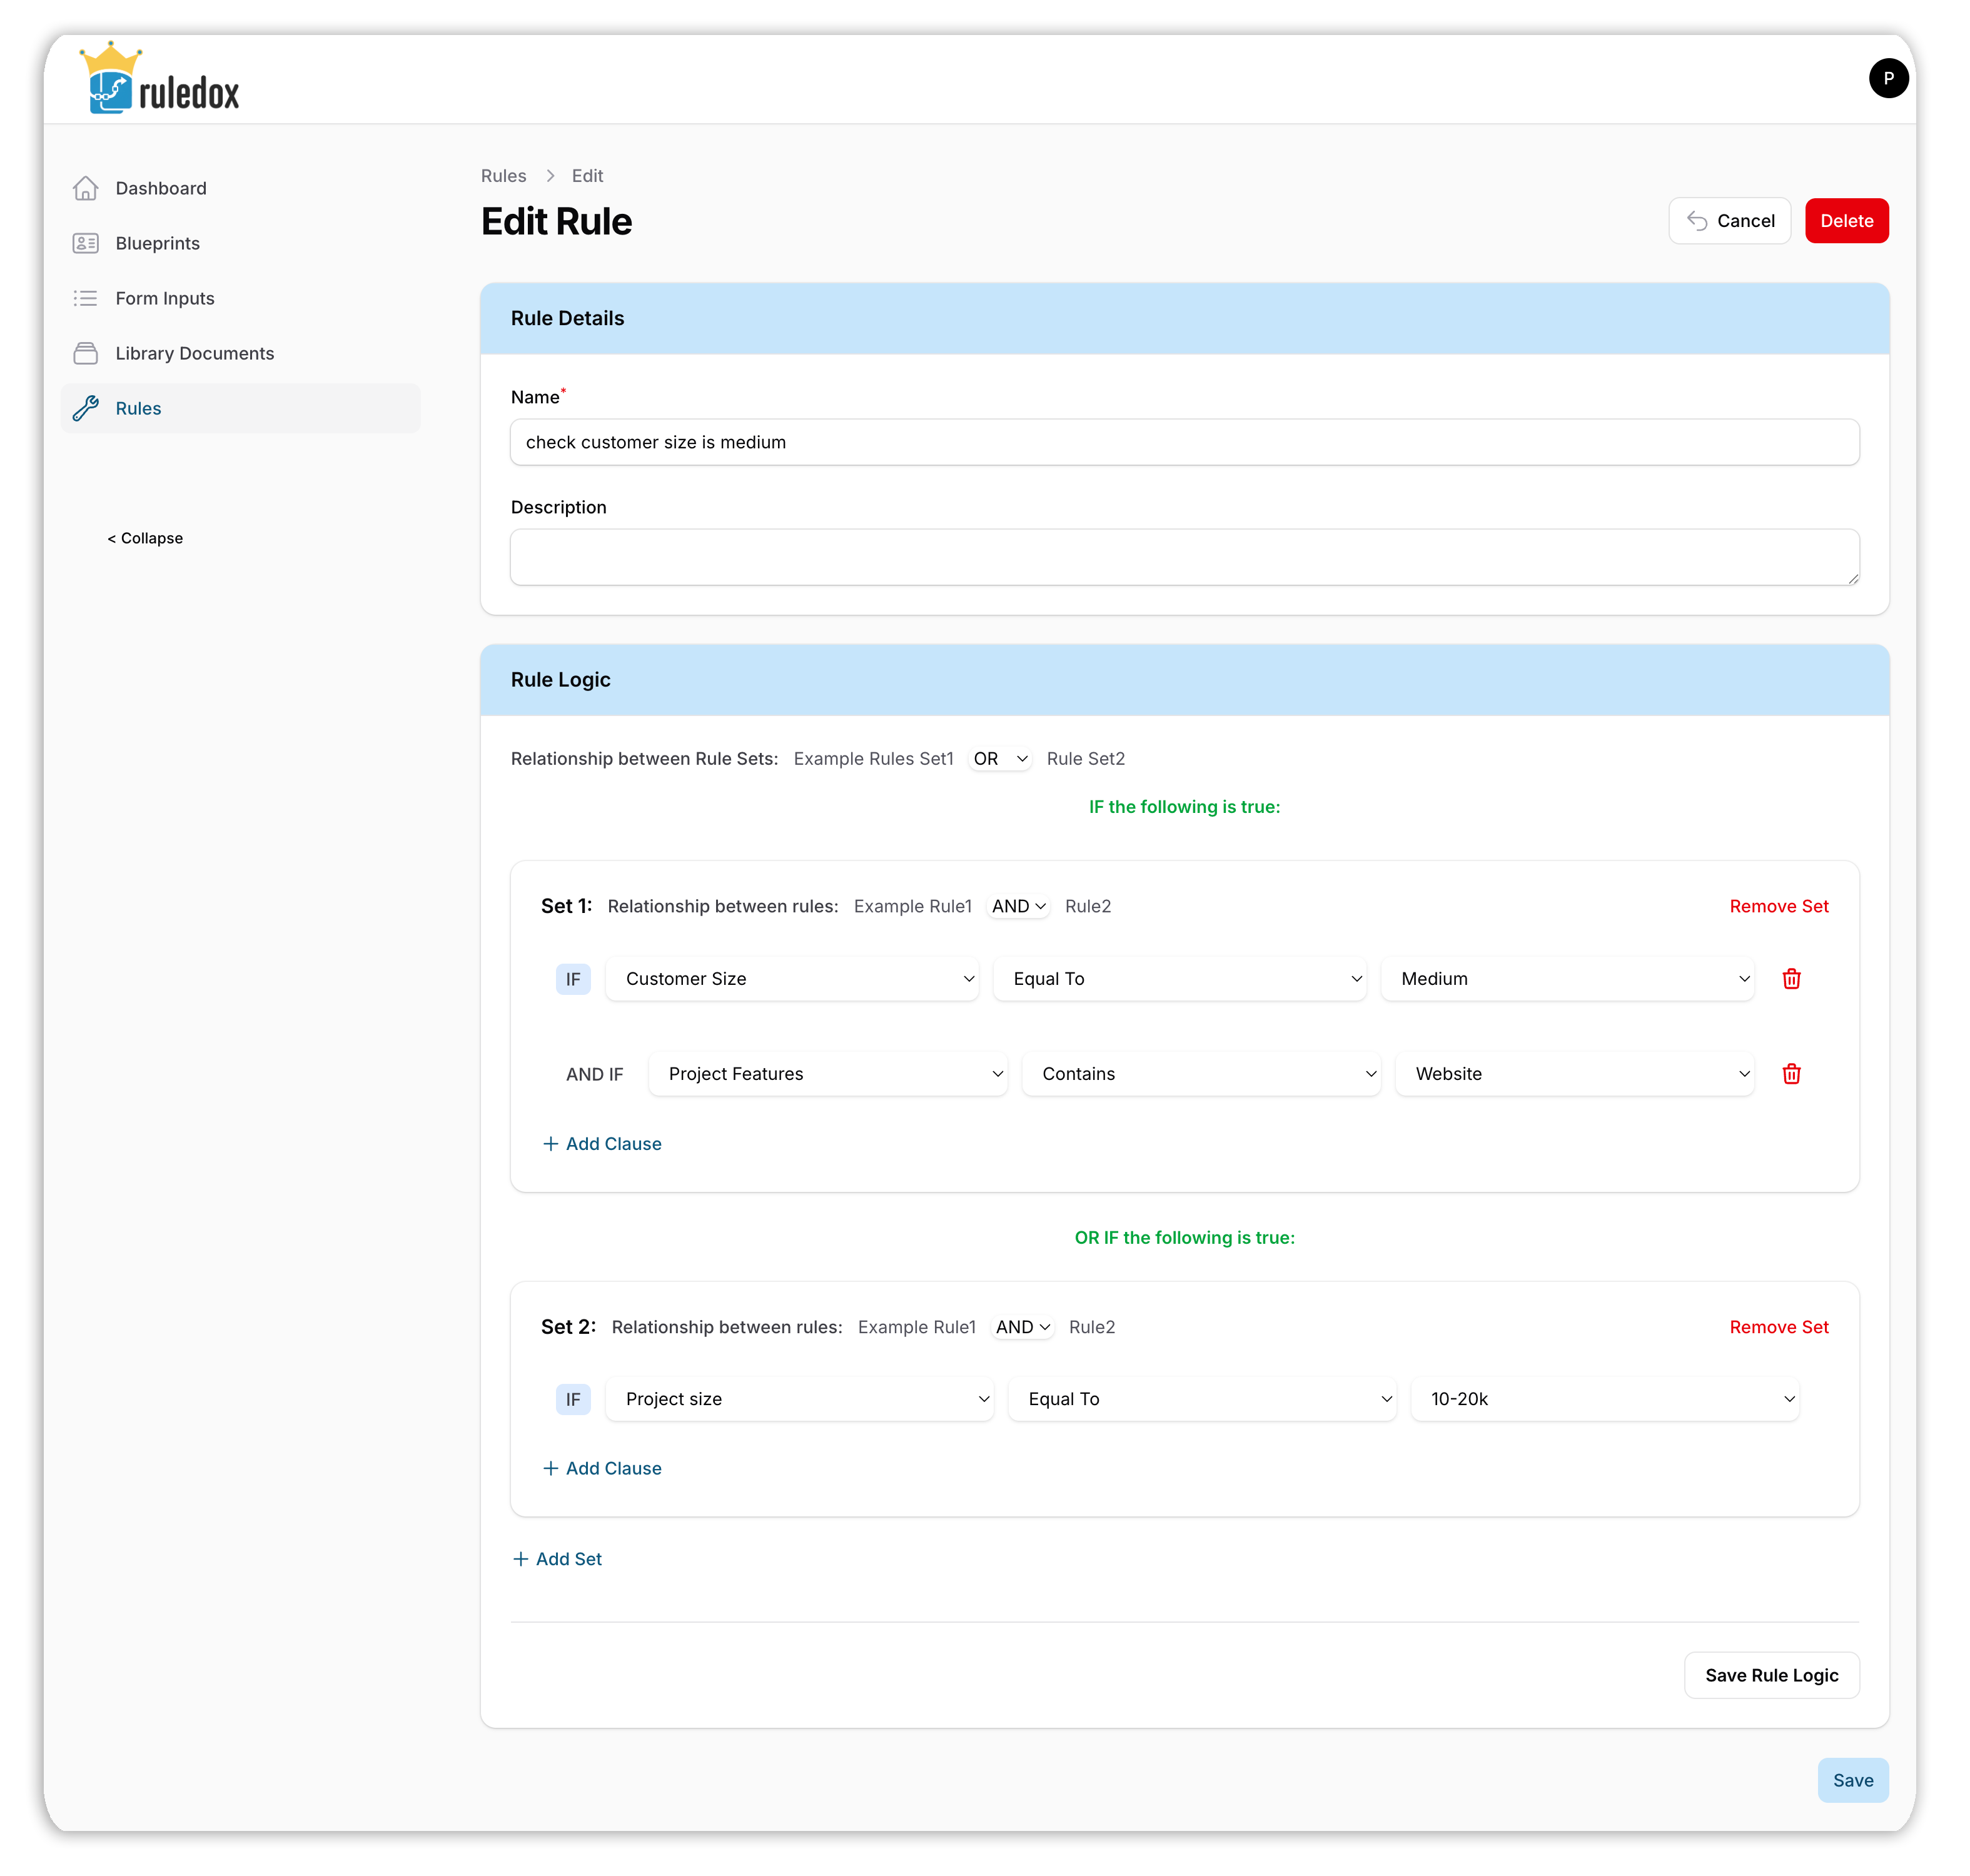Click the Blueprints sidebar icon
This screenshot has height=1876, width=1970.
click(86, 243)
